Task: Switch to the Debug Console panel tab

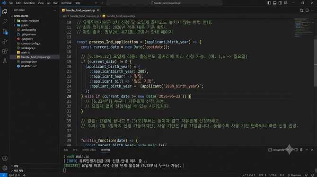Action: click(89, 150)
